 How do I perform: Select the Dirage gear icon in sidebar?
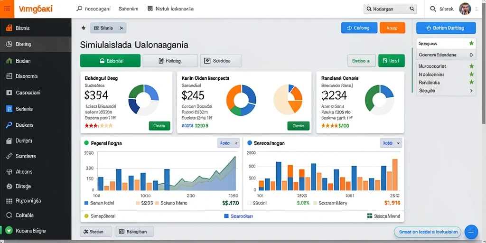click(9, 186)
